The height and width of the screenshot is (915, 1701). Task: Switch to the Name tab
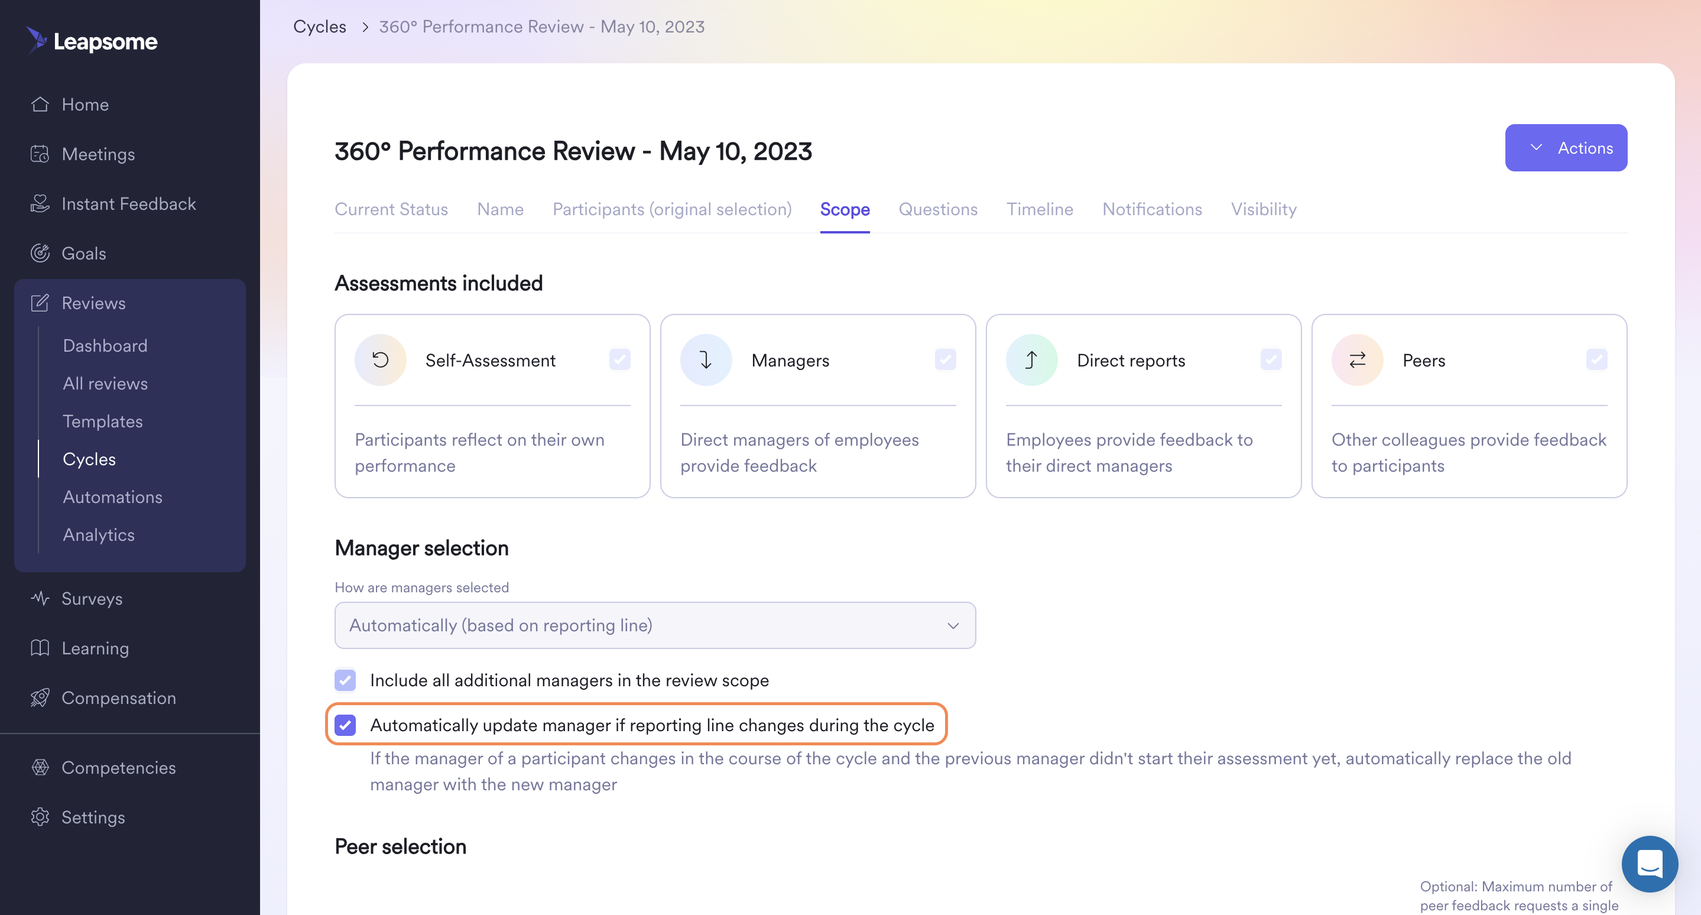coord(500,209)
